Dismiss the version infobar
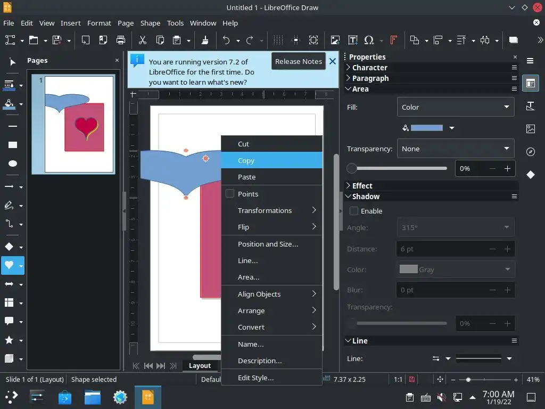Screen dimensions: 545x409 [332, 61]
